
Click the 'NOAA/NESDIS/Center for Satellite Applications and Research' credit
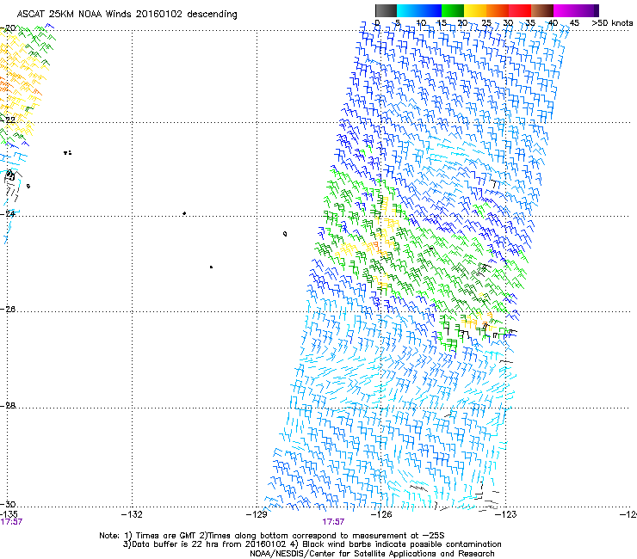[372, 554]
